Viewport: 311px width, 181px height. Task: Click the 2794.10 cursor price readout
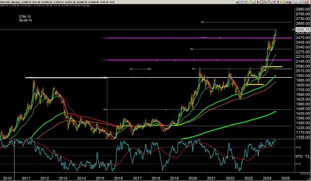pyautogui.click(x=25, y=16)
